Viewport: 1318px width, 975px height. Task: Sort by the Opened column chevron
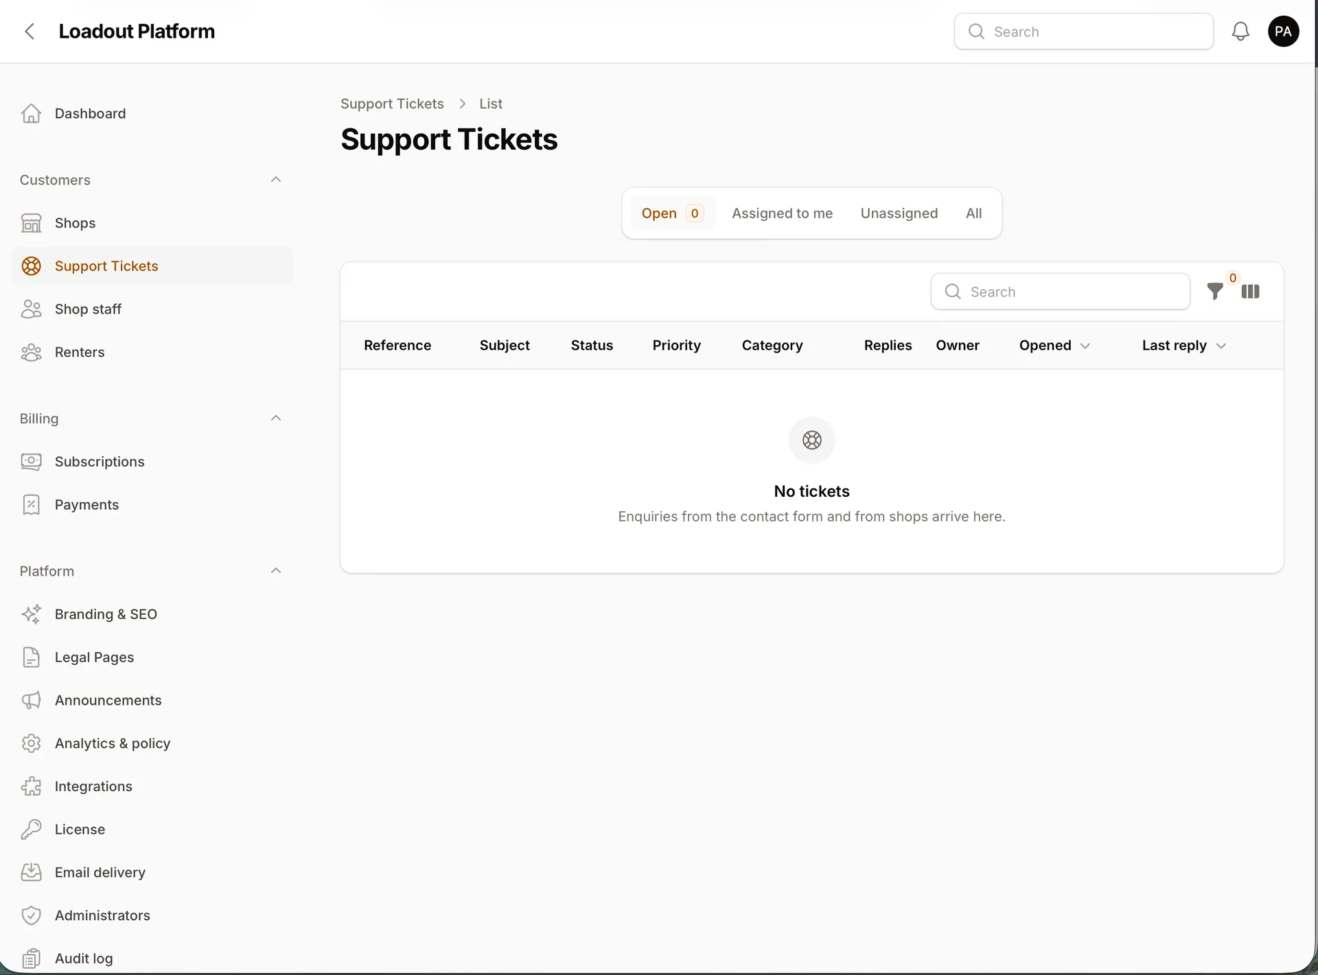point(1085,346)
